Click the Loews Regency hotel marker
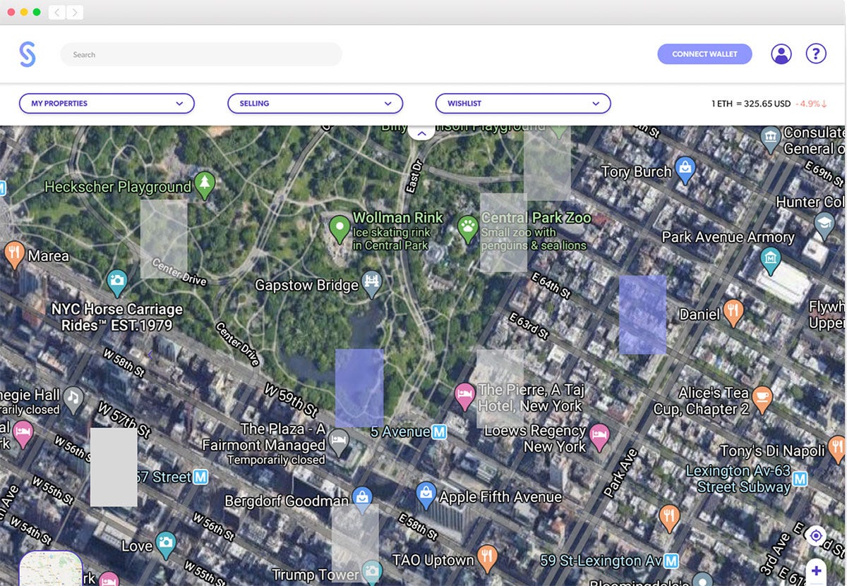This screenshot has height=586, width=847. 599,437
